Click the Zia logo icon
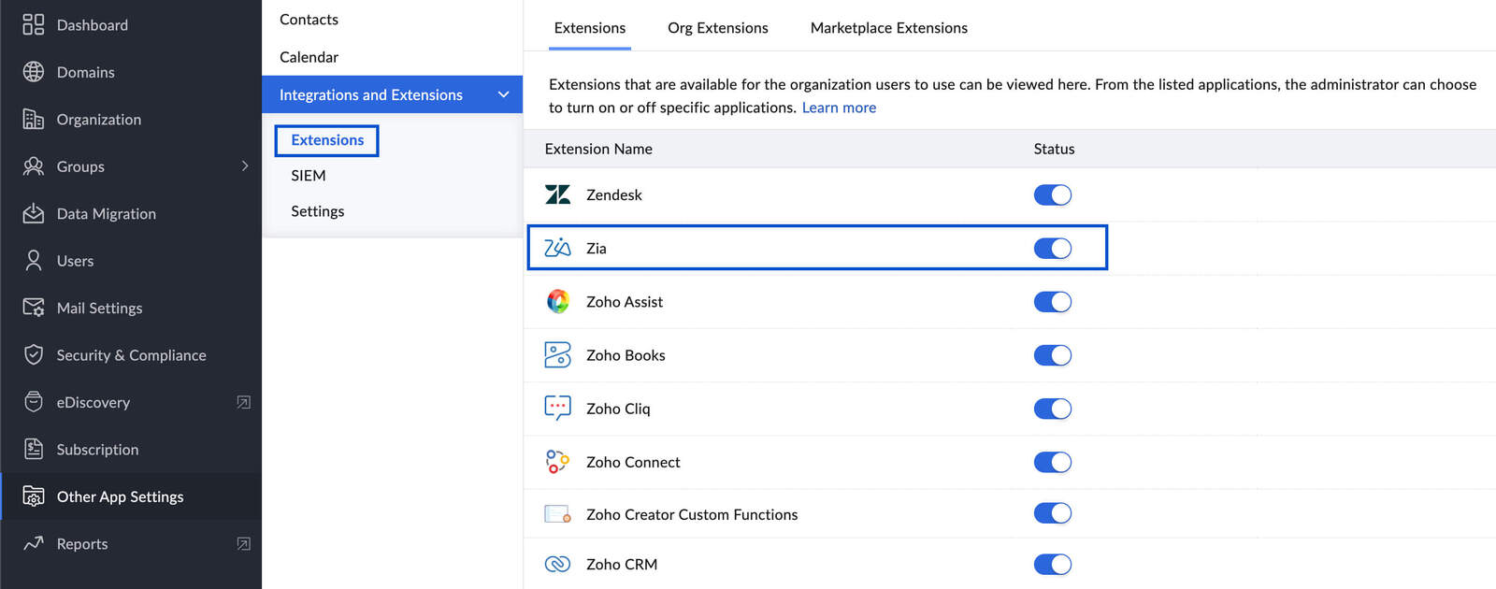 click(557, 248)
